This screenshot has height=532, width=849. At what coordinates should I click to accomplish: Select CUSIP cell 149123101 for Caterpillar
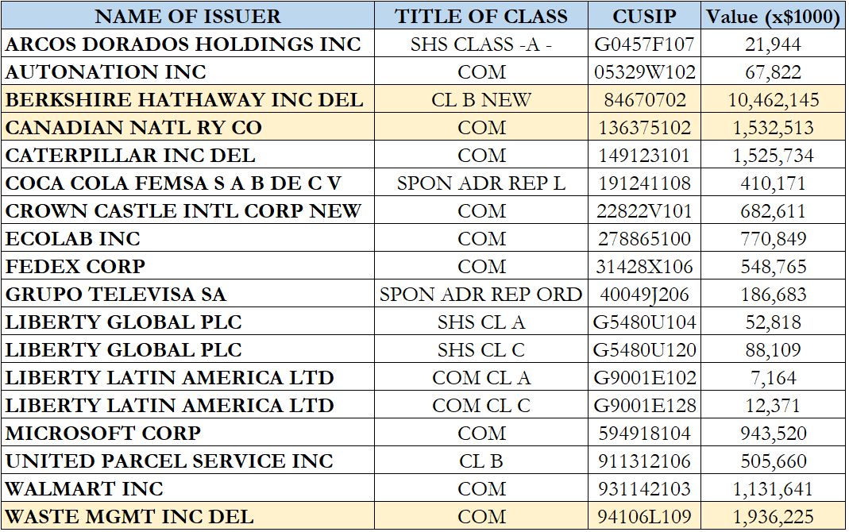click(645, 156)
